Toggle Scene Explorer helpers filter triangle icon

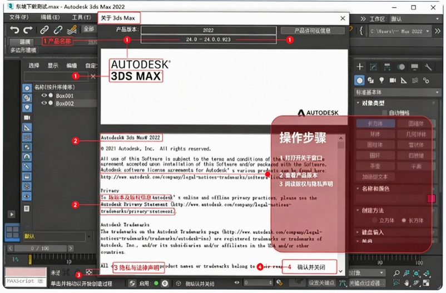point(27,127)
